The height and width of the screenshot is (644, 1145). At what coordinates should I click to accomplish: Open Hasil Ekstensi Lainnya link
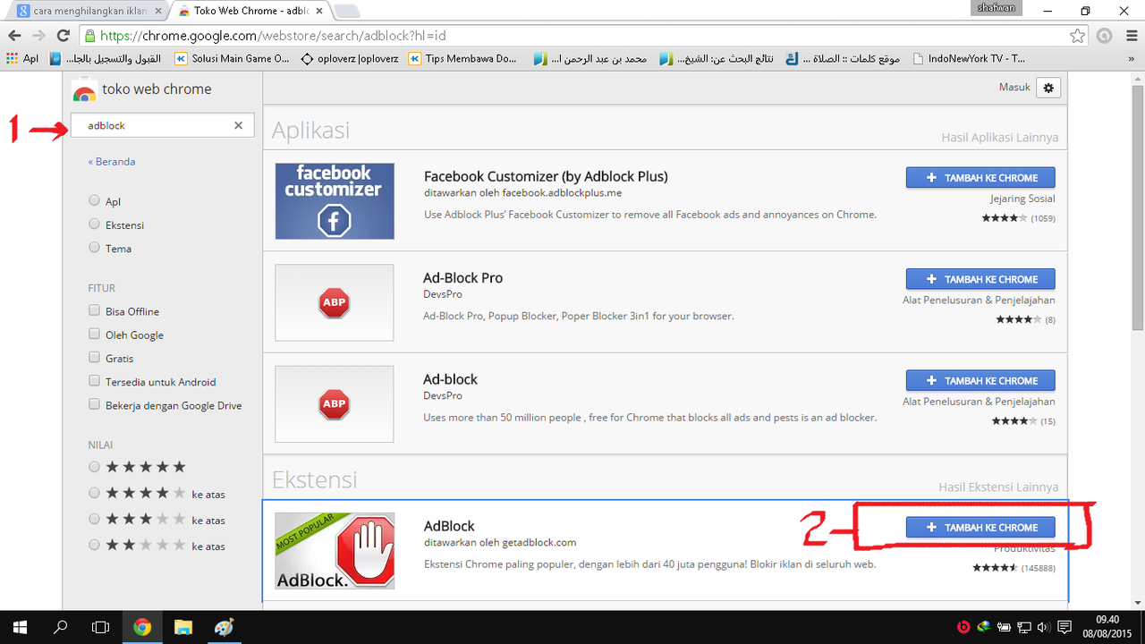click(x=998, y=487)
